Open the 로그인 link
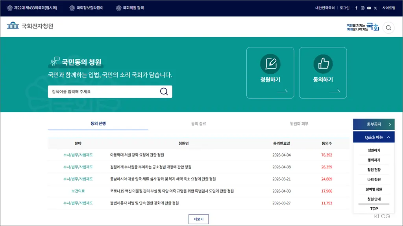 [x=344, y=7]
